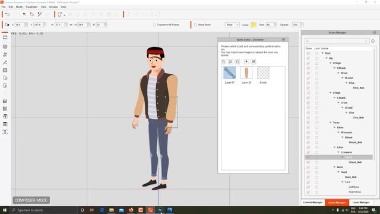Click the character sprite tool icon

59,14
